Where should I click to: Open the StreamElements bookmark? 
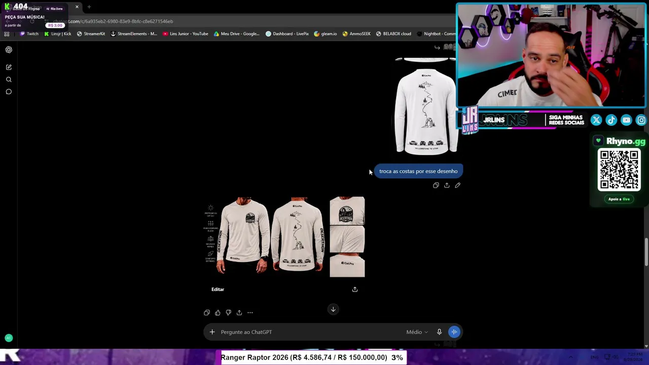(x=134, y=34)
